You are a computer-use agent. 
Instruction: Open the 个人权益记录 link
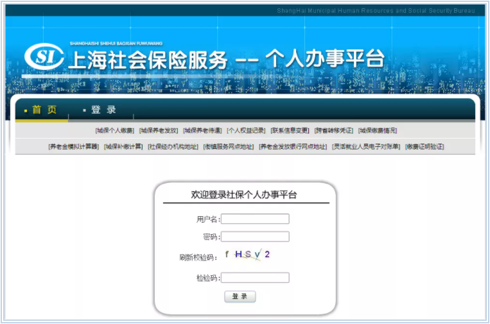pos(246,130)
